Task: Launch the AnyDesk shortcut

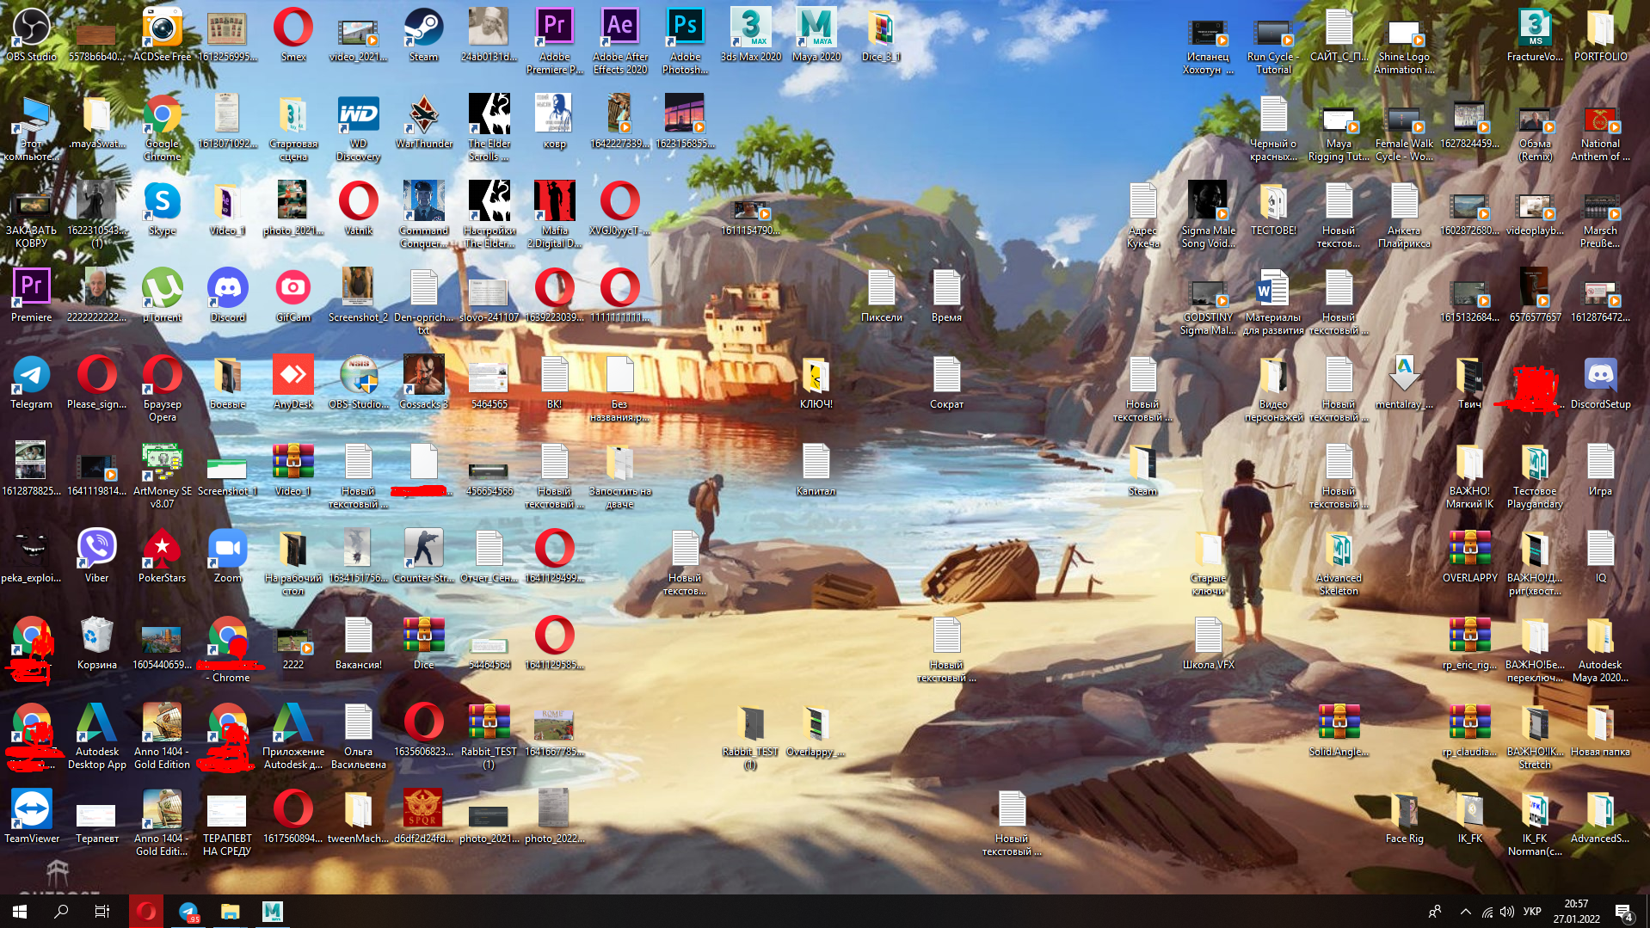Action: click(x=292, y=382)
